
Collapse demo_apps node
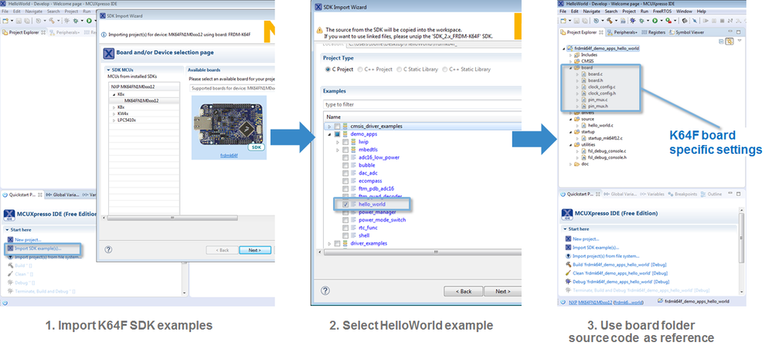click(x=329, y=134)
